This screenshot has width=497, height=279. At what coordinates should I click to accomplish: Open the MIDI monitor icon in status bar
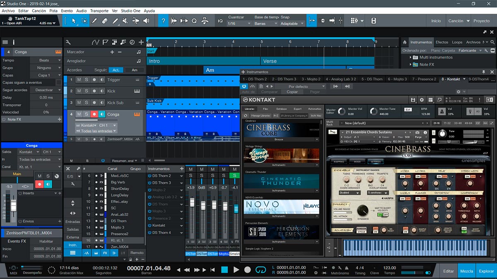[13, 268]
